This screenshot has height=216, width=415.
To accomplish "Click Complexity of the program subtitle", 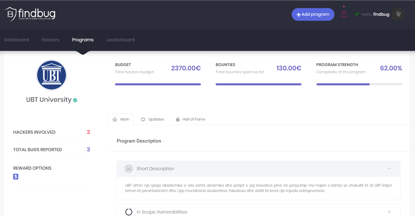I will (341, 72).
